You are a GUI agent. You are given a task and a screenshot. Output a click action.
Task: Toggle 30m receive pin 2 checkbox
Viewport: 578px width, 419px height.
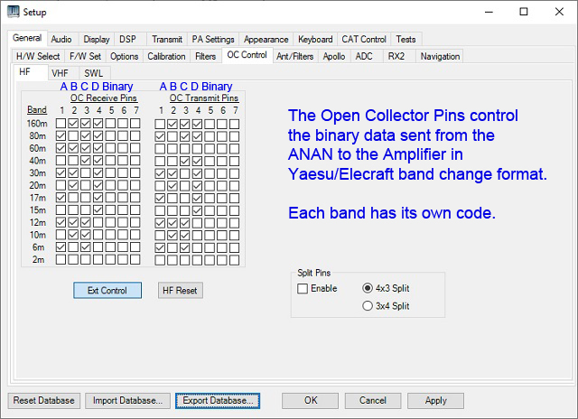tap(73, 172)
